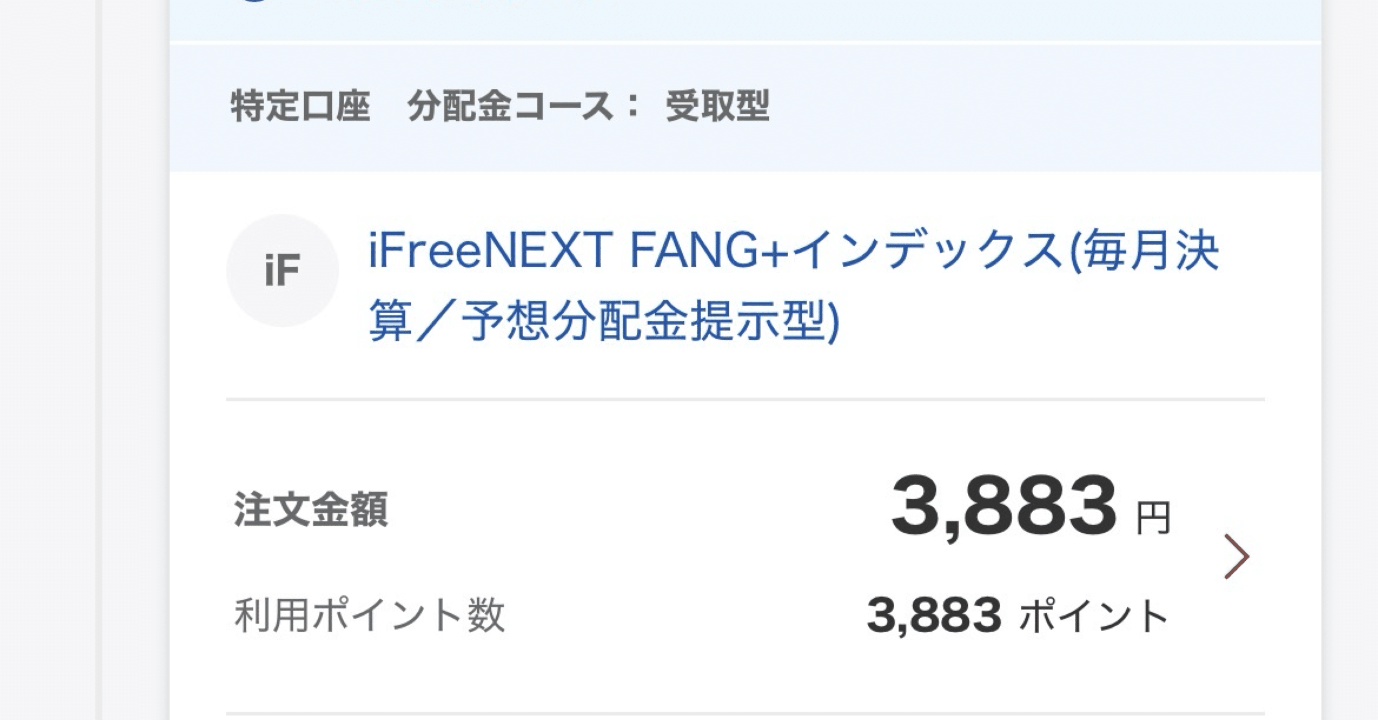Click the 円 currency unit
The image size is (1378, 720).
click(x=1153, y=518)
